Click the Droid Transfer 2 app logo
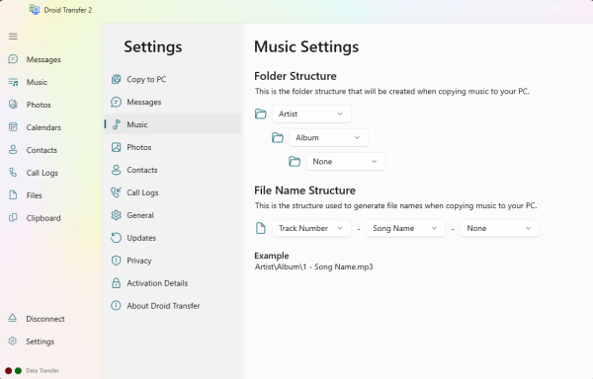This screenshot has height=379, width=593. pos(35,10)
